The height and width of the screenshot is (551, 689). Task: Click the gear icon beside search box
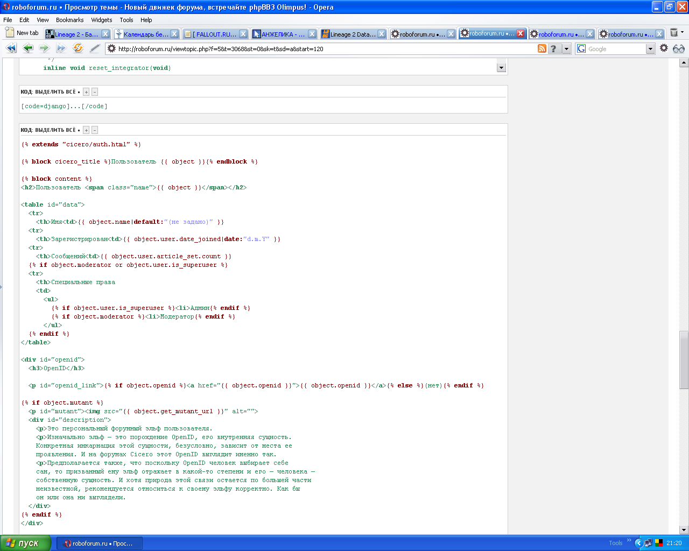[x=664, y=48]
